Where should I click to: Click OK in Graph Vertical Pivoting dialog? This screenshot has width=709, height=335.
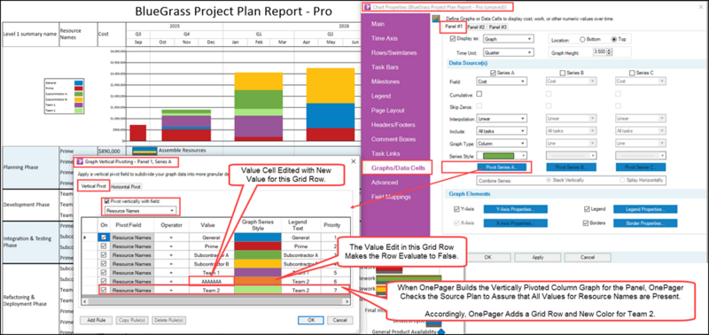tap(311, 320)
